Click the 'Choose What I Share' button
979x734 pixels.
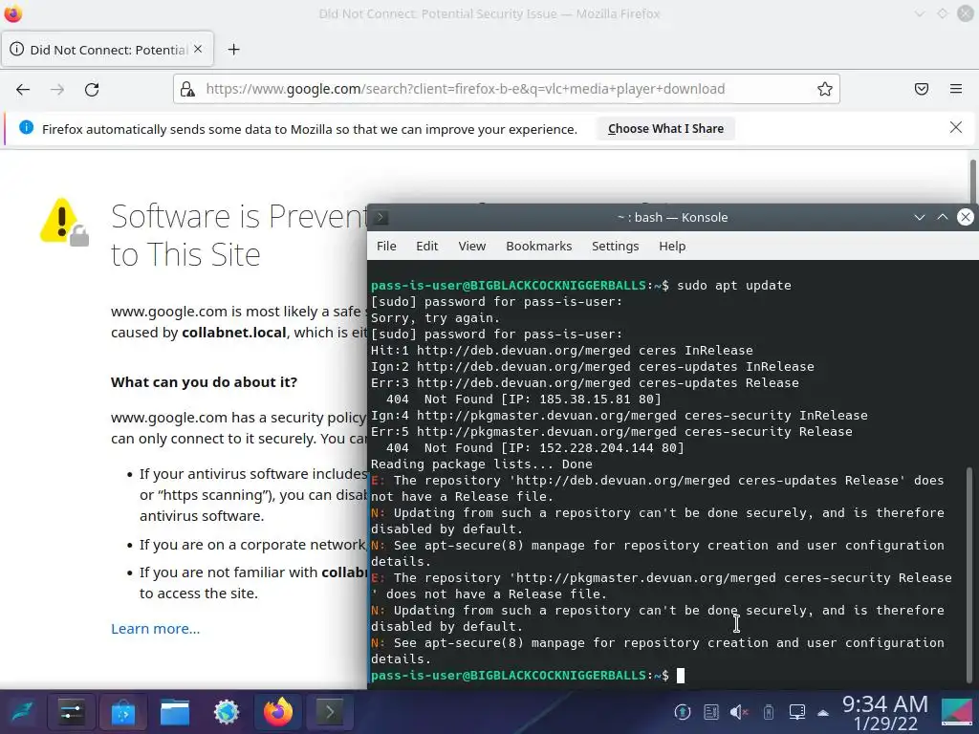pyautogui.click(x=665, y=129)
